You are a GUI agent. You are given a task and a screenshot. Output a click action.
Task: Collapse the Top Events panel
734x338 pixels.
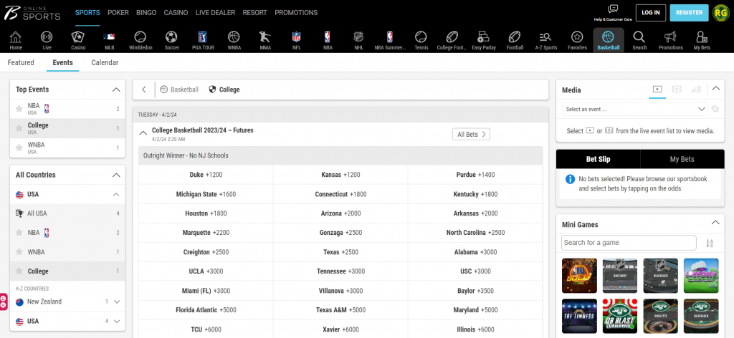[x=116, y=90]
